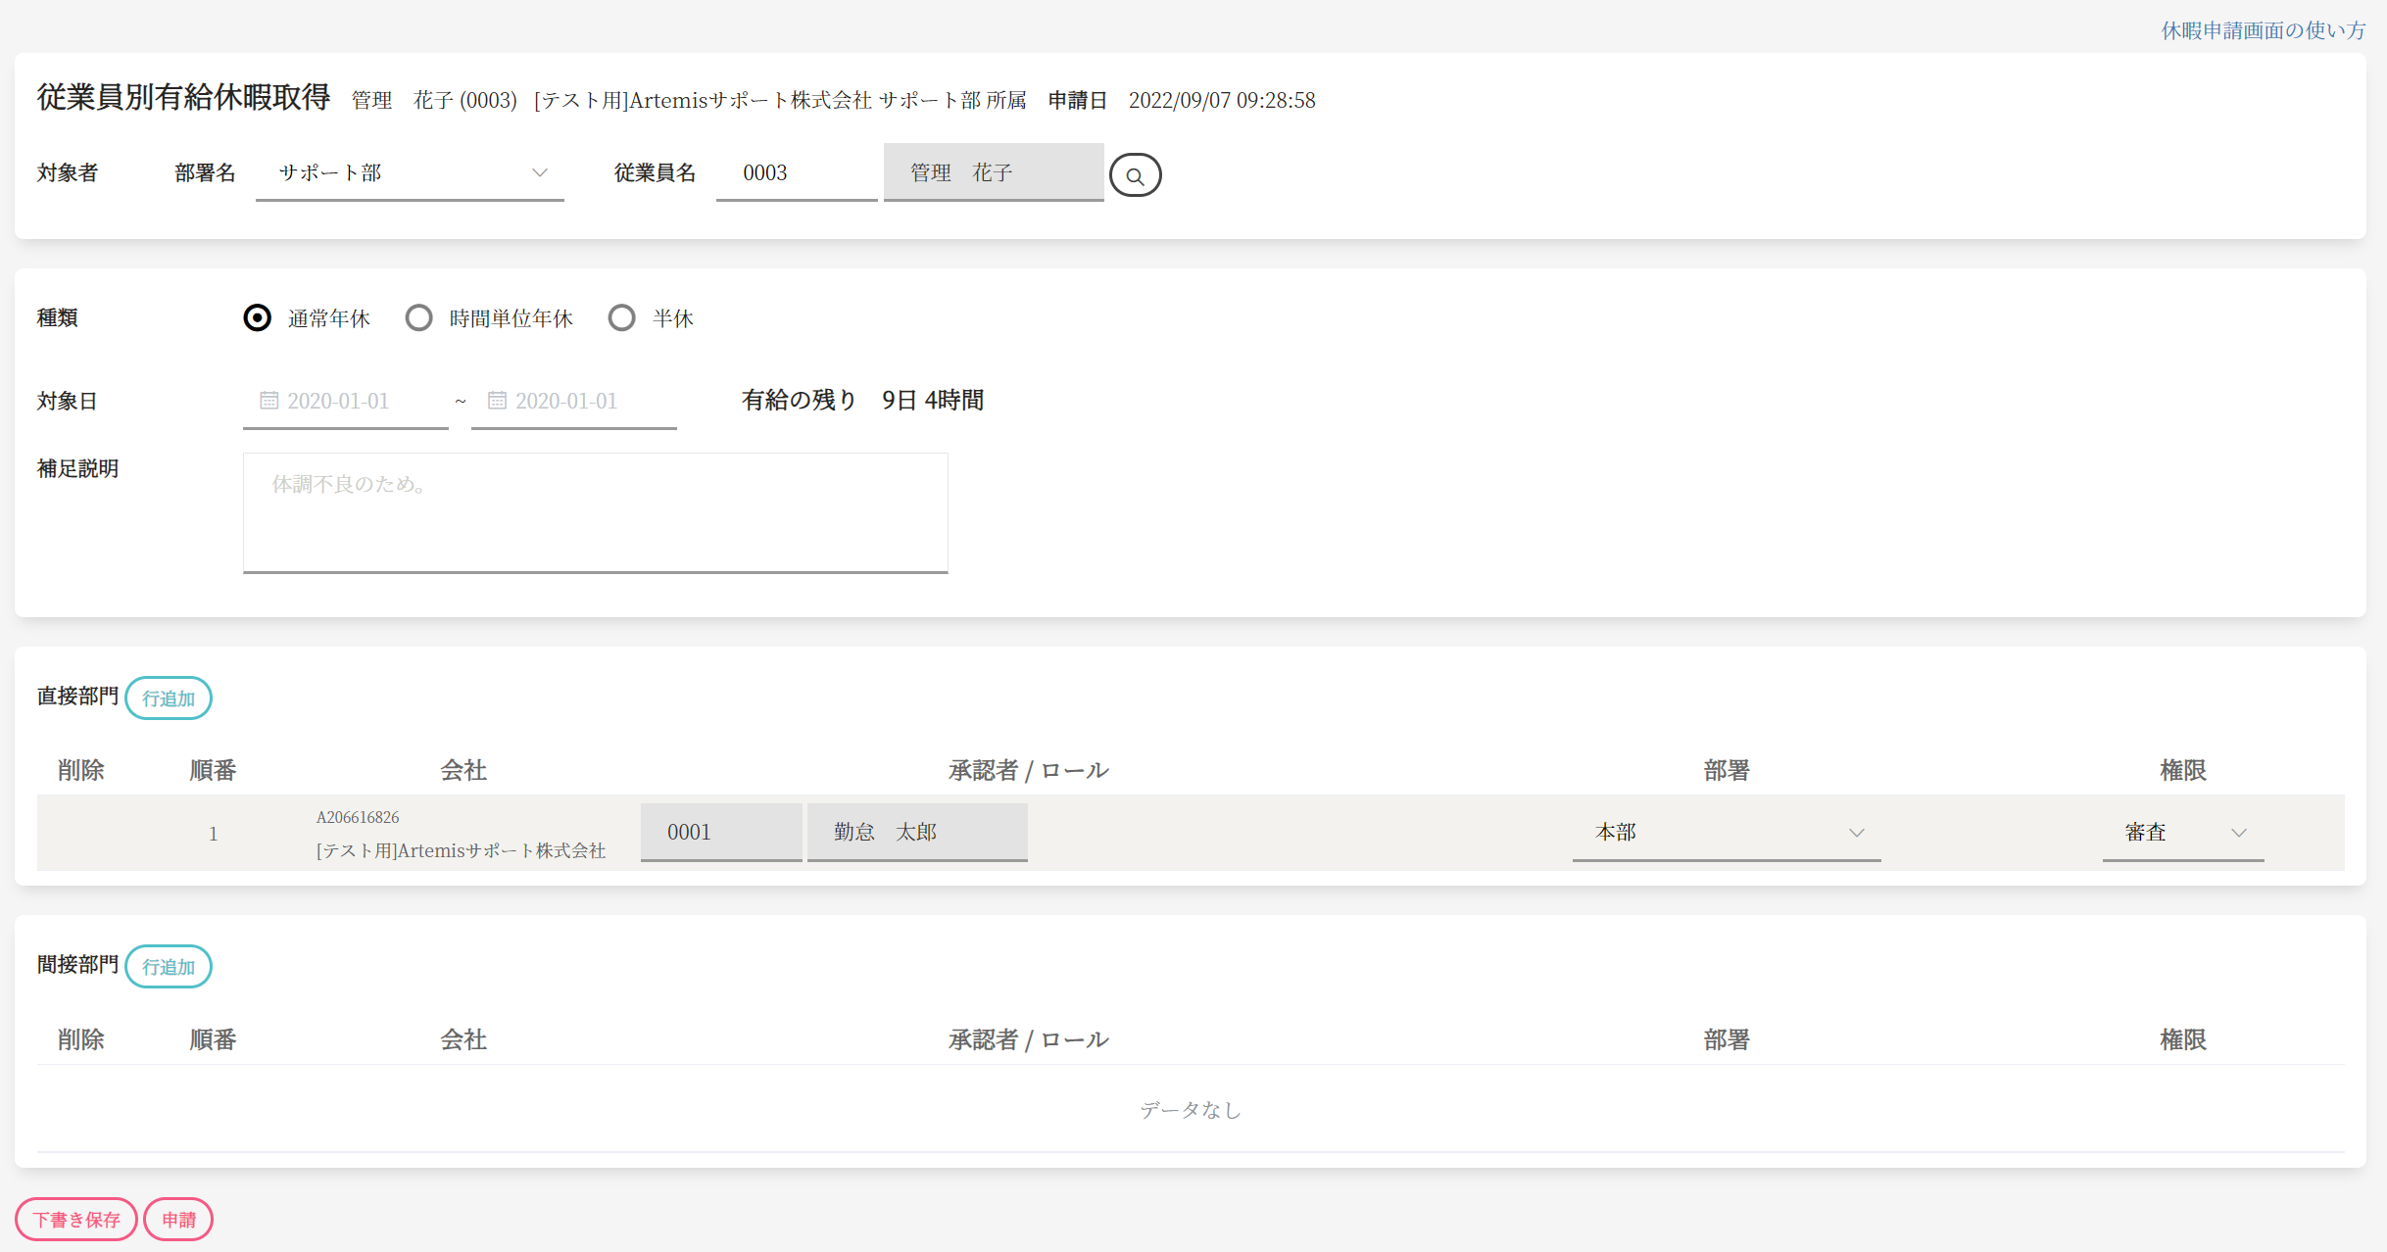Click the employee name field 管理 花子
The width and height of the screenshot is (2387, 1252).
[x=993, y=173]
